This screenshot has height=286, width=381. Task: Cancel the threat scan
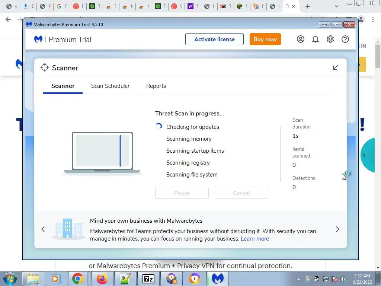pyautogui.click(x=241, y=193)
